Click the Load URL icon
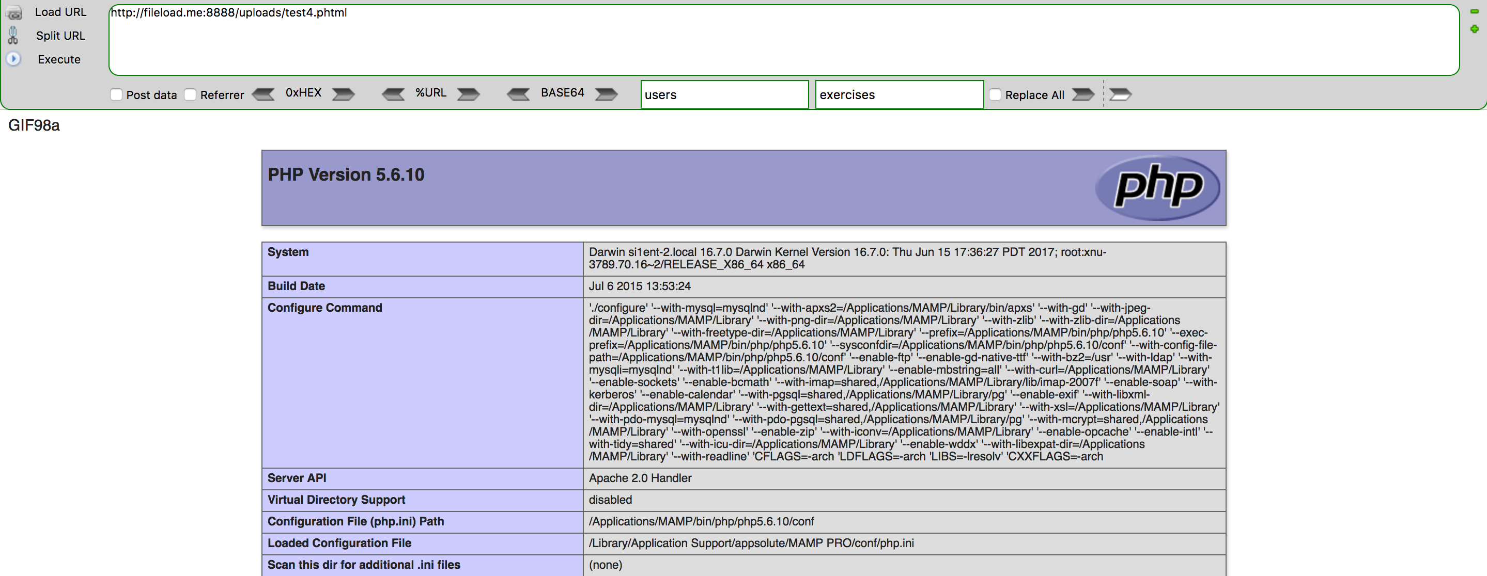1487x576 pixels. pos(13,12)
